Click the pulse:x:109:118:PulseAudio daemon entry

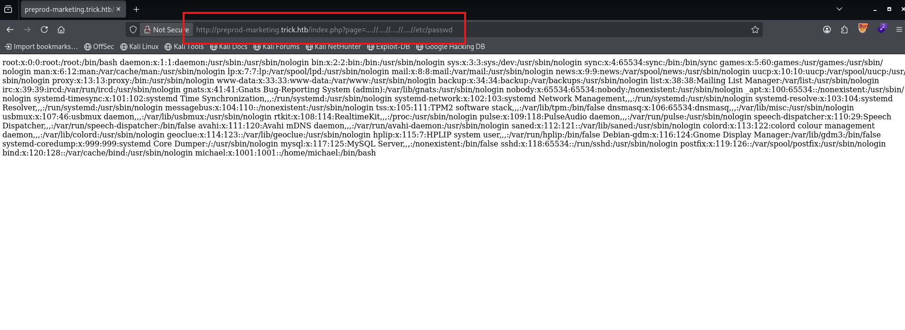tap(615, 116)
